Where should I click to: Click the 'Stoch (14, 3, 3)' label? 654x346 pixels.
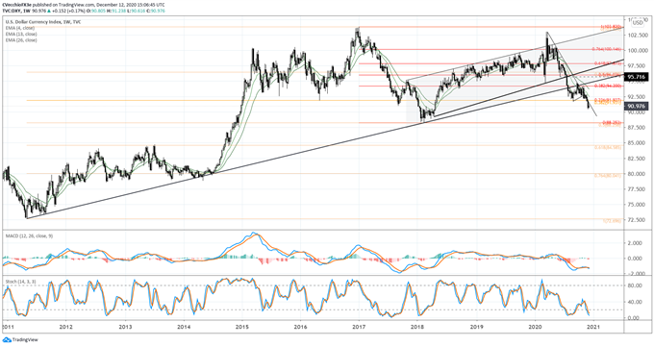[20, 282]
